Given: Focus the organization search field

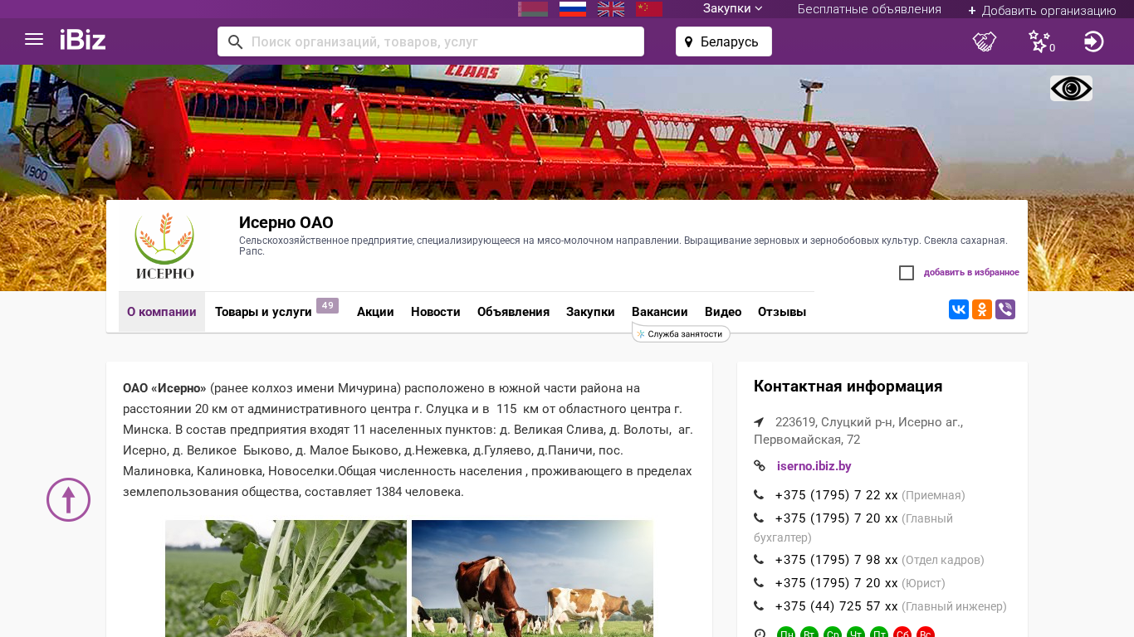Looking at the screenshot, I should [431, 41].
